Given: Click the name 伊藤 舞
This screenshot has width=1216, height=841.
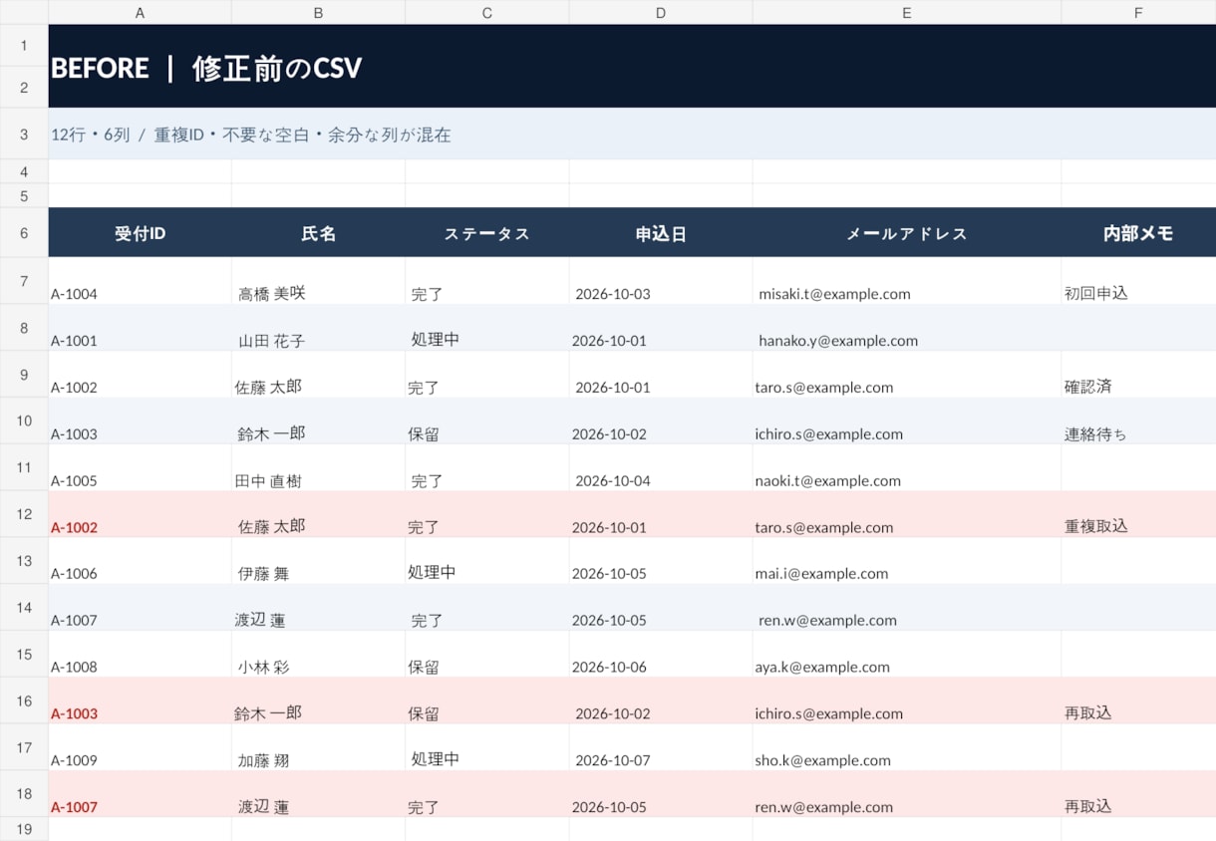Looking at the screenshot, I should pos(263,573).
